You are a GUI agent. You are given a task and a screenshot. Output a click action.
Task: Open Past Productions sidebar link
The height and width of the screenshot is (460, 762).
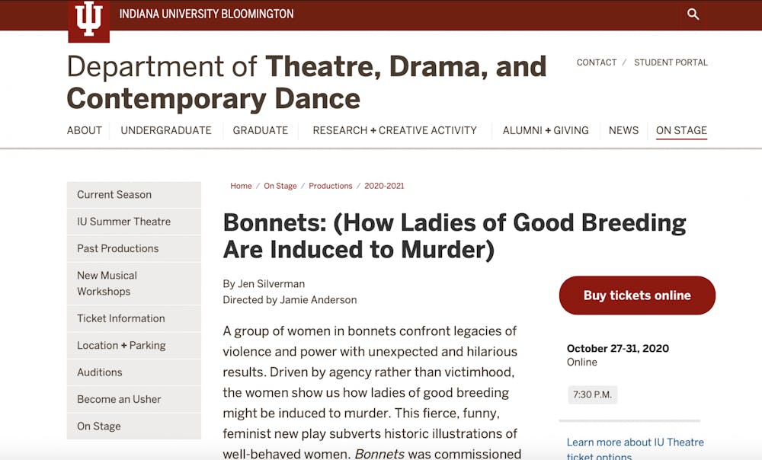click(133, 249)
